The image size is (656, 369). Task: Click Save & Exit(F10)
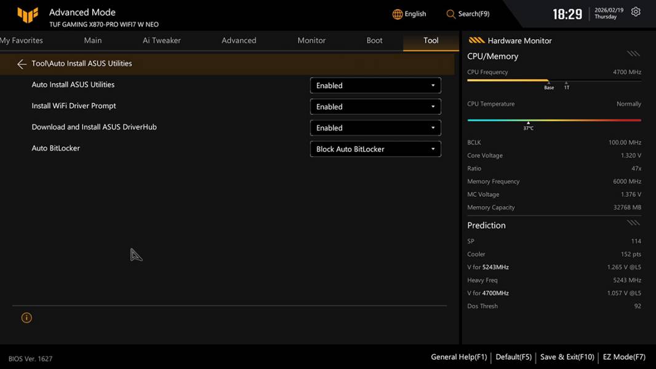(567, 357)
